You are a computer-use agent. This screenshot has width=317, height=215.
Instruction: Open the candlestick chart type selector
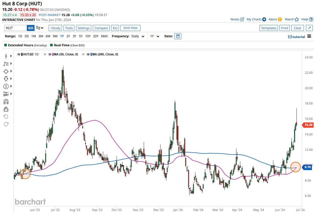tap(40, 28)
